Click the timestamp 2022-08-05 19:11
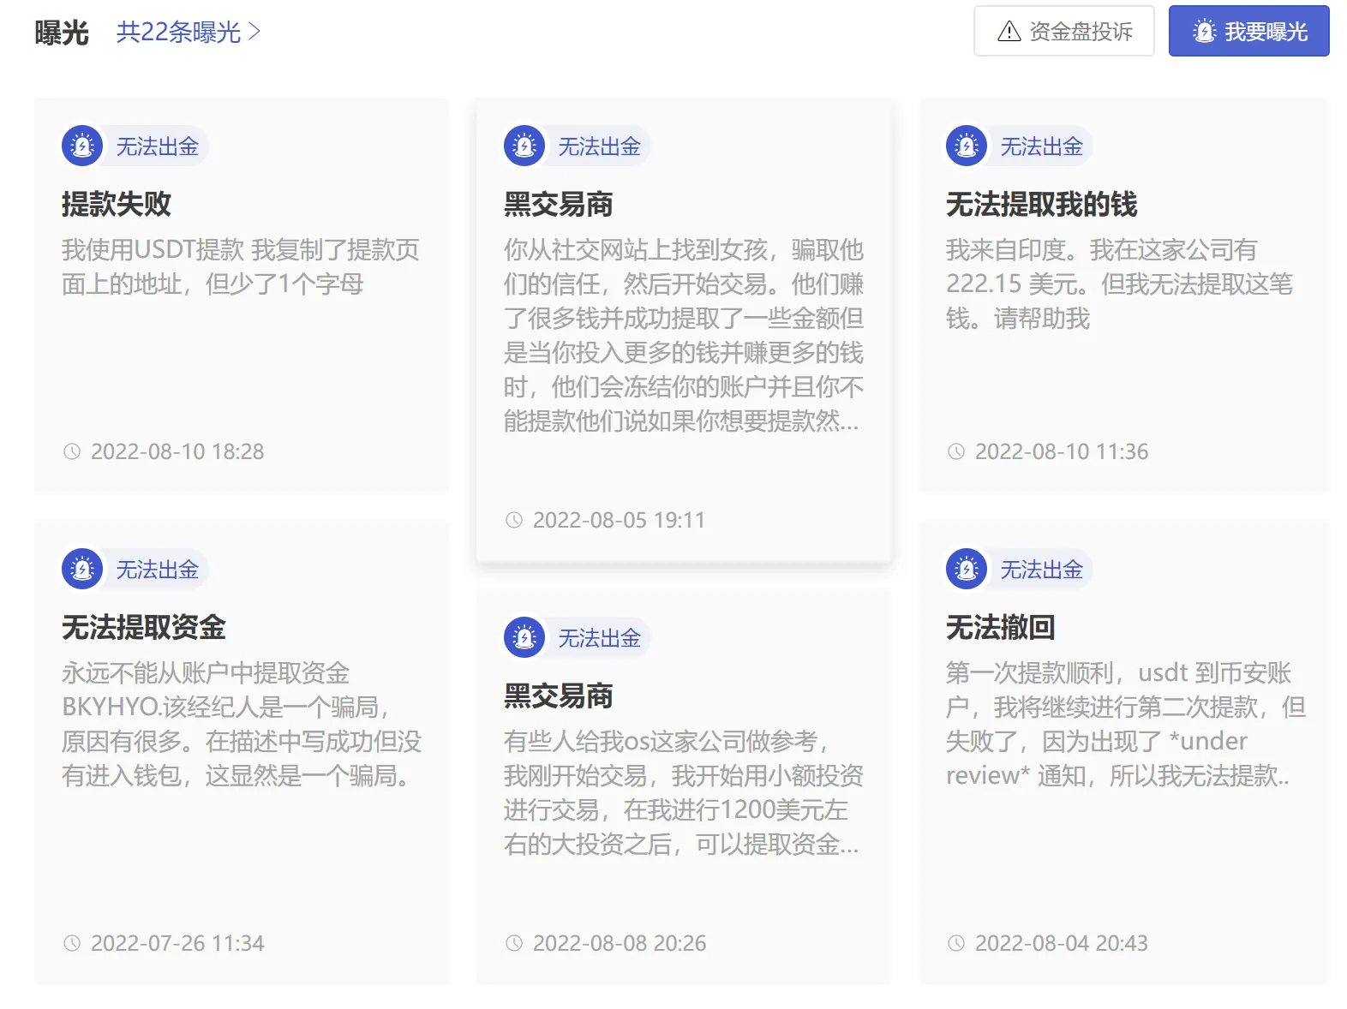This screenshot has height=1009, width=1347. (x=620, y=520)
